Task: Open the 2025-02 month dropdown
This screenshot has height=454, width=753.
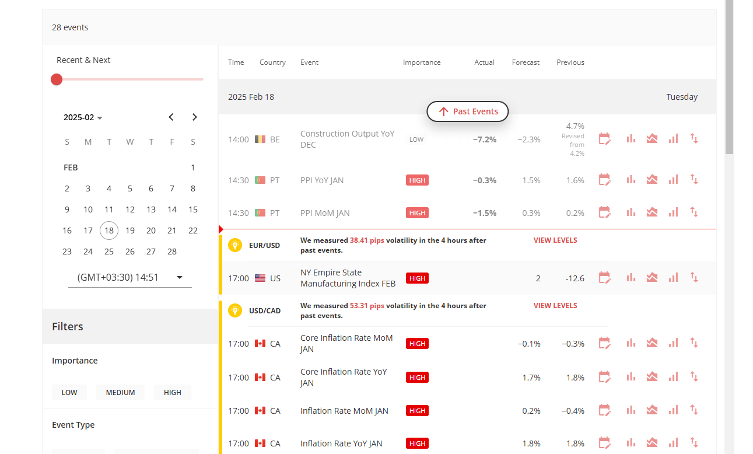Action: [x=83, y=117]
